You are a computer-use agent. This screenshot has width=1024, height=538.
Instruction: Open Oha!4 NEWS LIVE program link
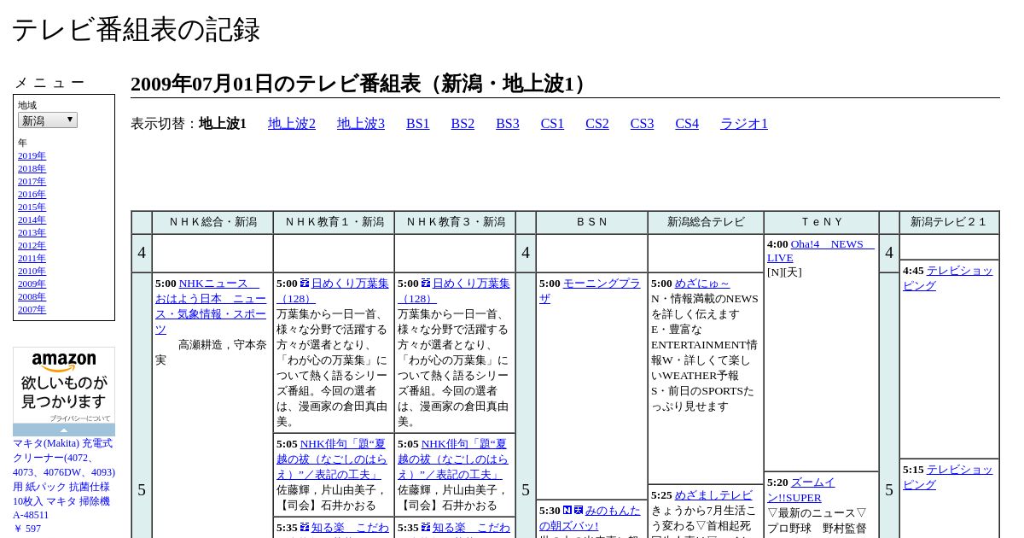[821, 250]
